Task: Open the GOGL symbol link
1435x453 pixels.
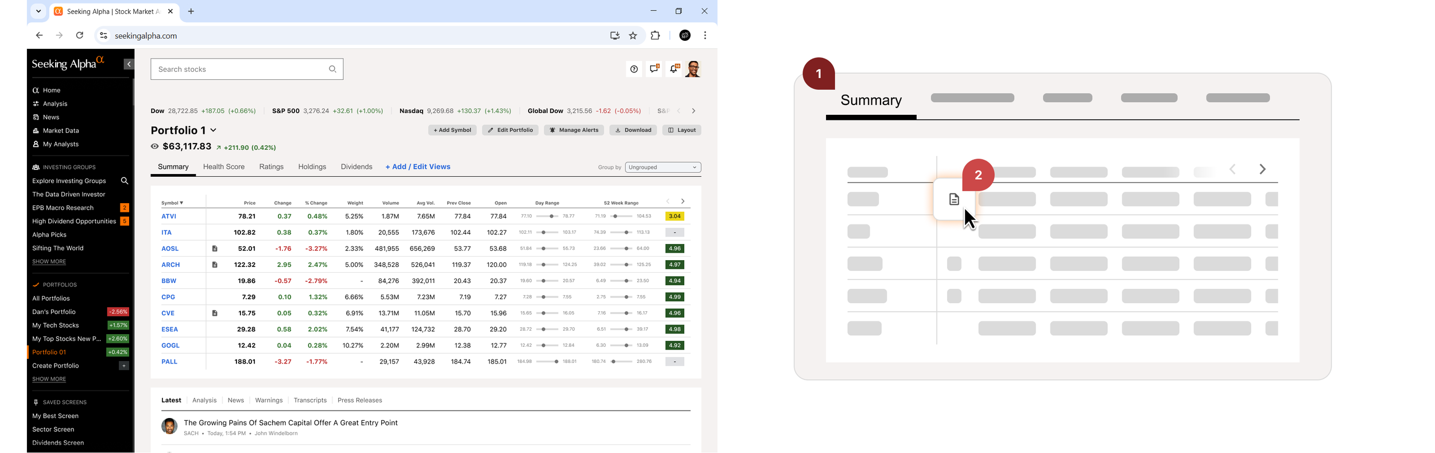Action: click(x=170, y=346)
